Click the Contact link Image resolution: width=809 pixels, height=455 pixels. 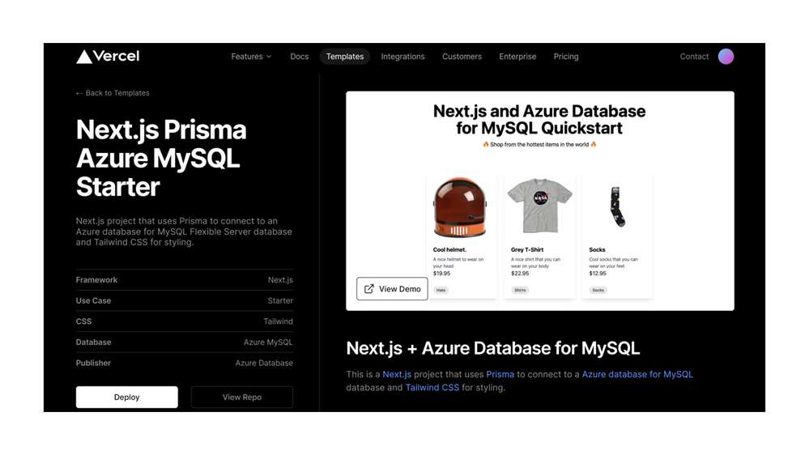694,56
